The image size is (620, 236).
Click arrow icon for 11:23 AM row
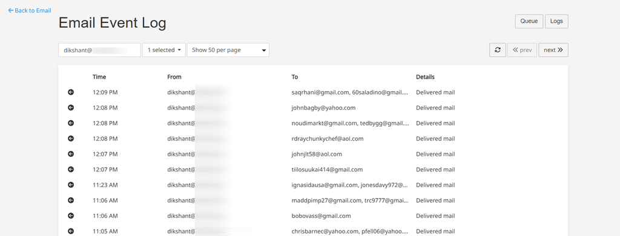pos(71,185)
